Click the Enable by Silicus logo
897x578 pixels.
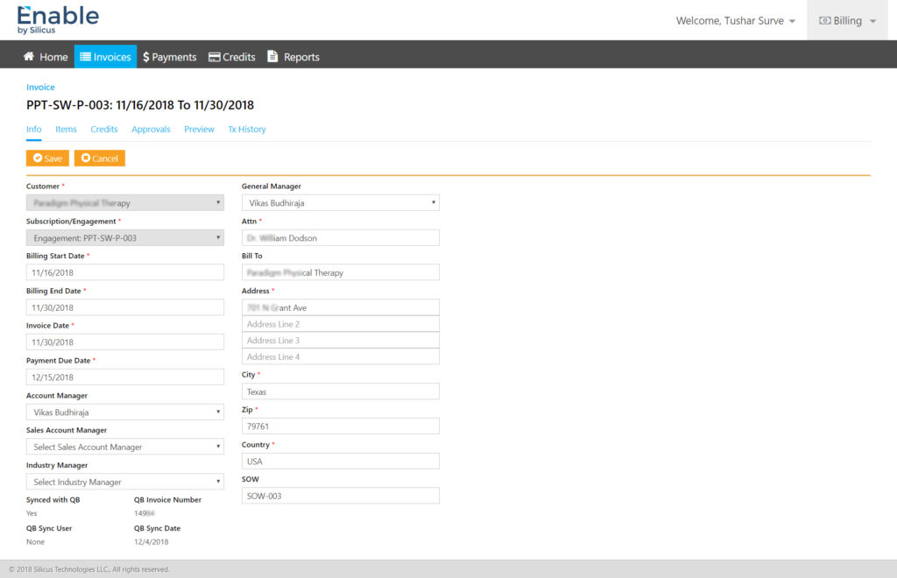click(x=58, y=19)
